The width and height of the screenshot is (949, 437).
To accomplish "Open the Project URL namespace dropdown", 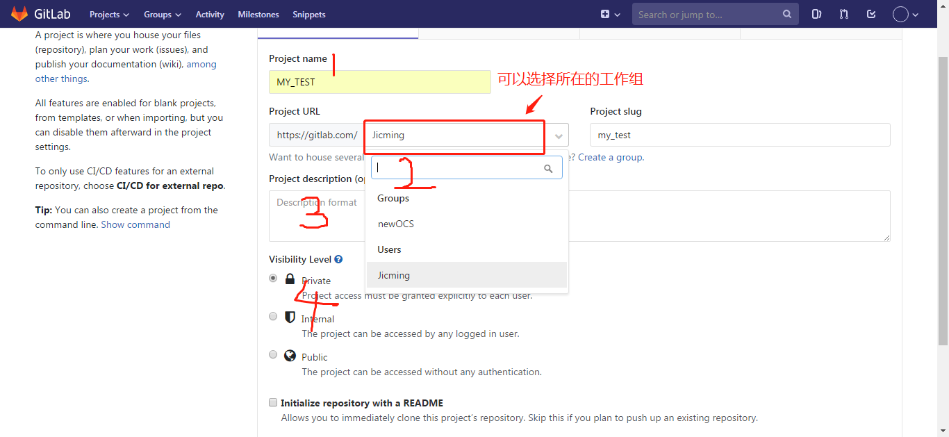I will (558, 135).
